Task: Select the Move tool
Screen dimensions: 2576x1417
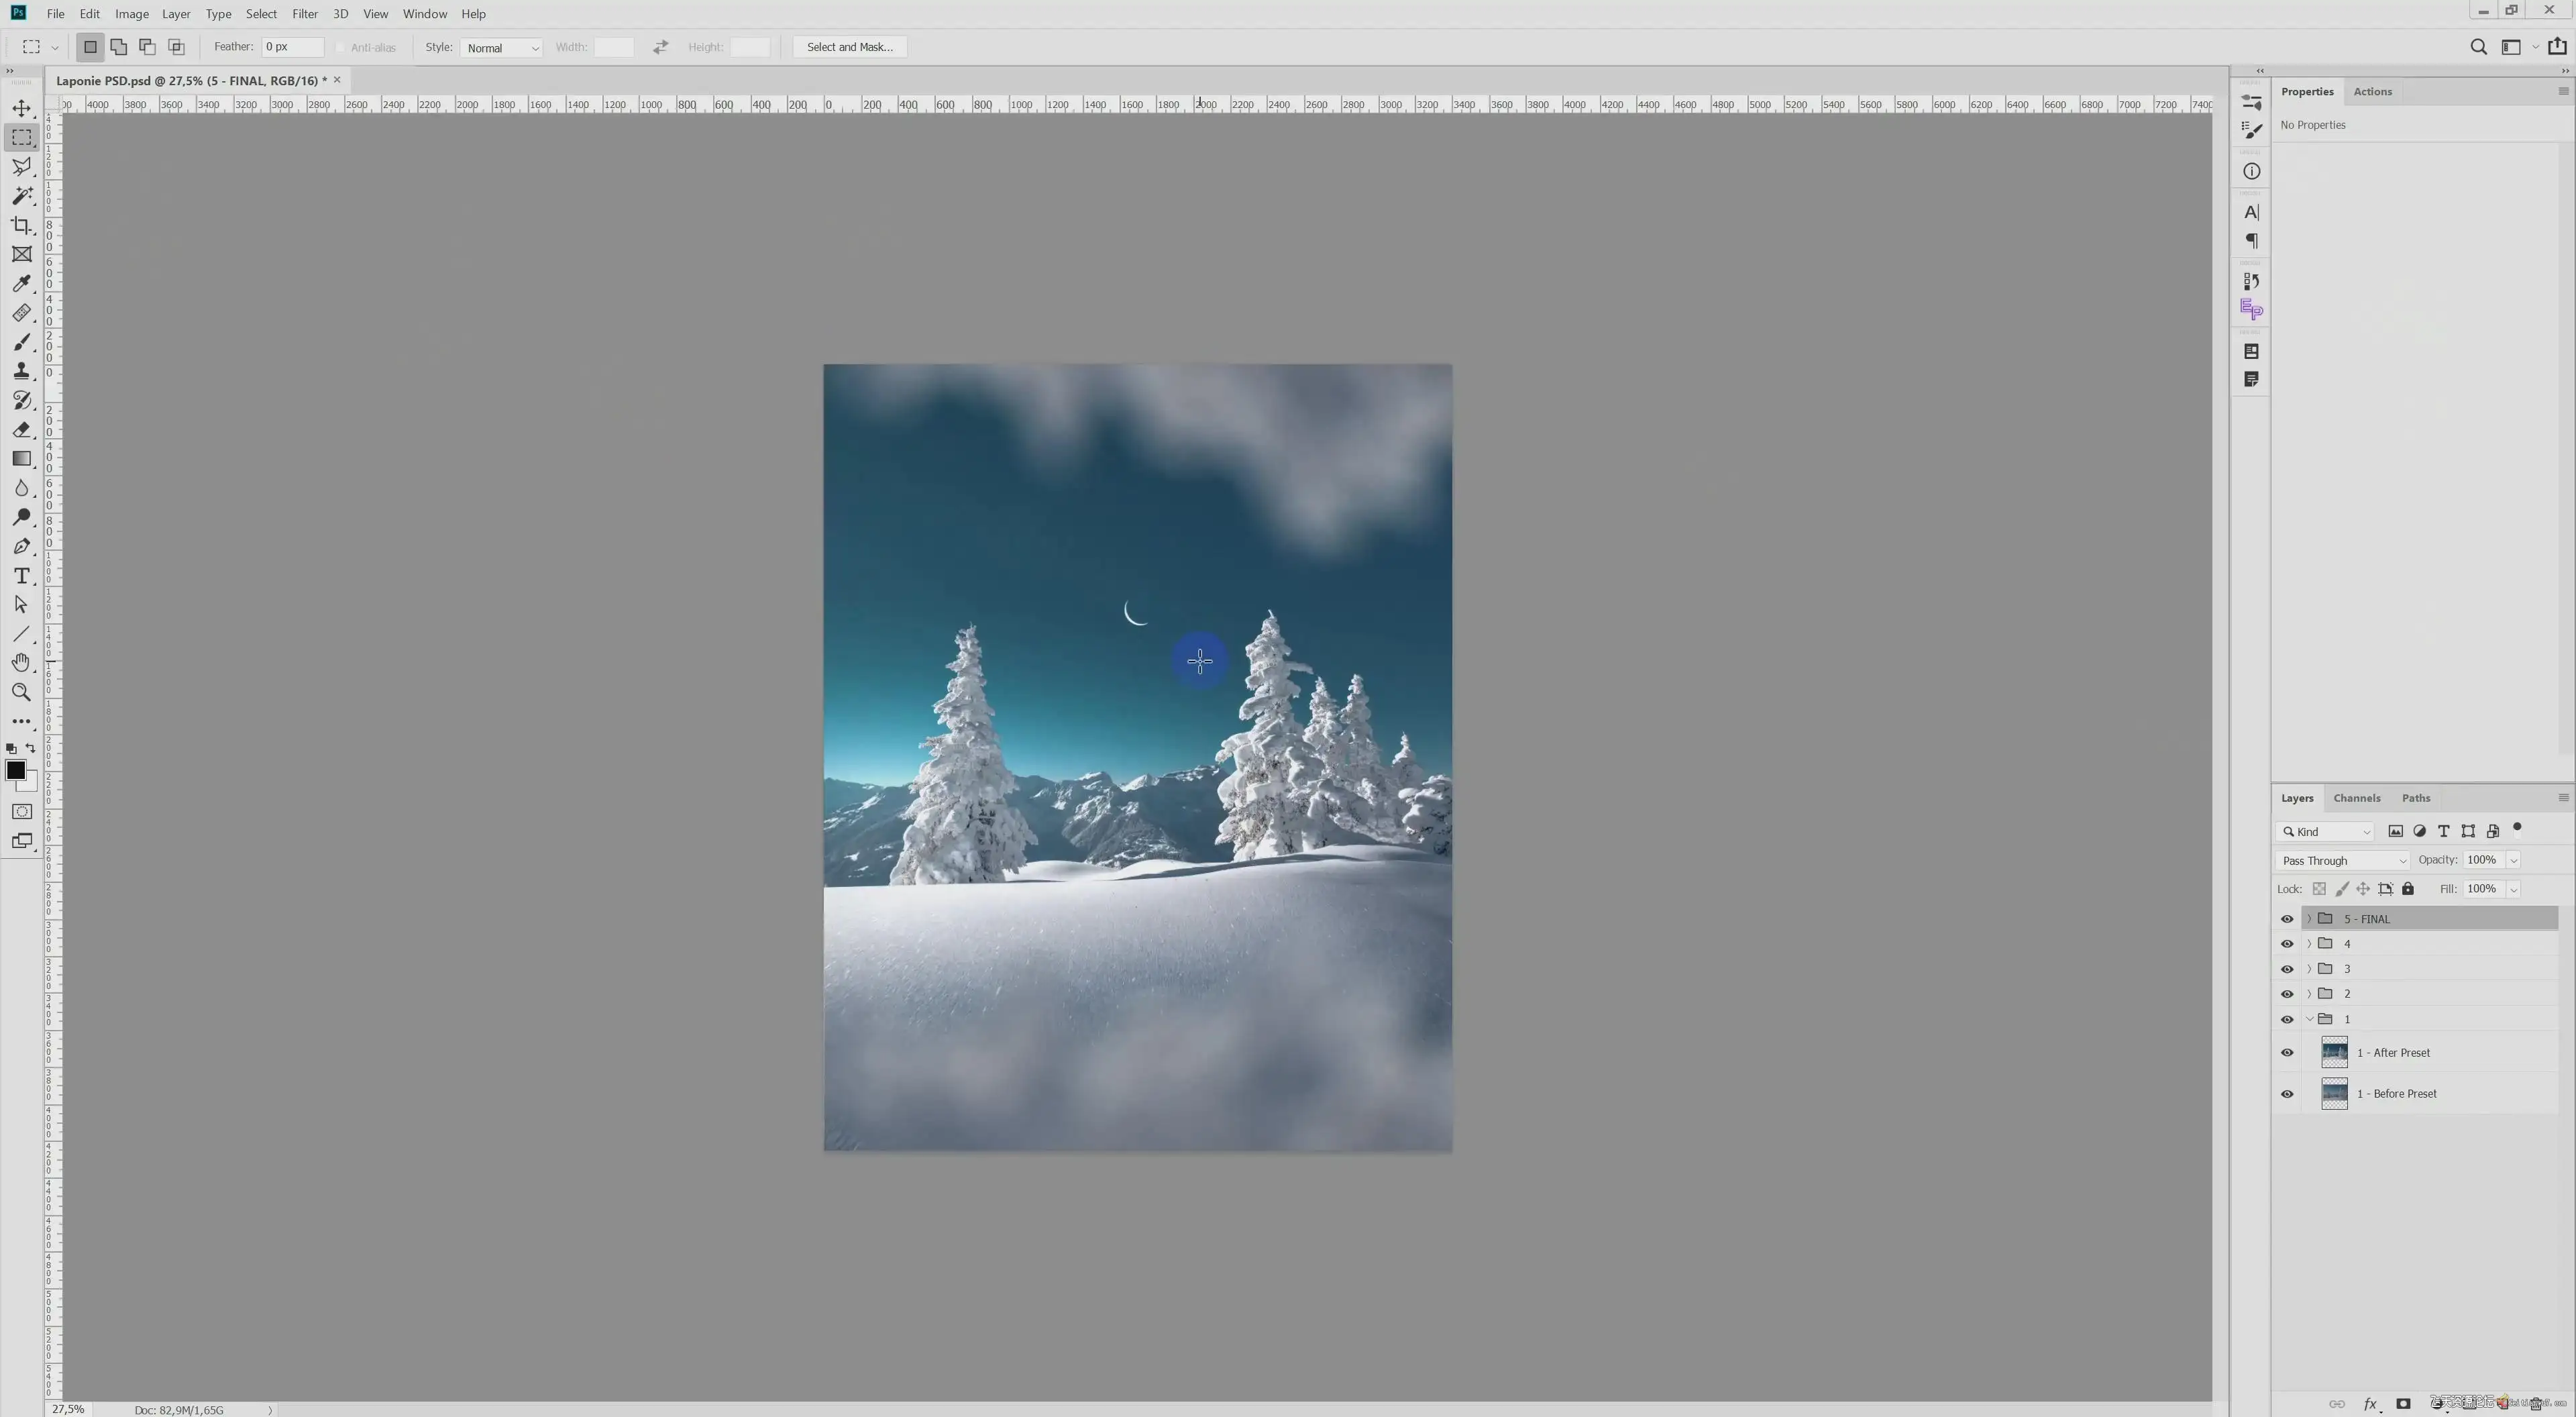Action: tap(21, 108)
